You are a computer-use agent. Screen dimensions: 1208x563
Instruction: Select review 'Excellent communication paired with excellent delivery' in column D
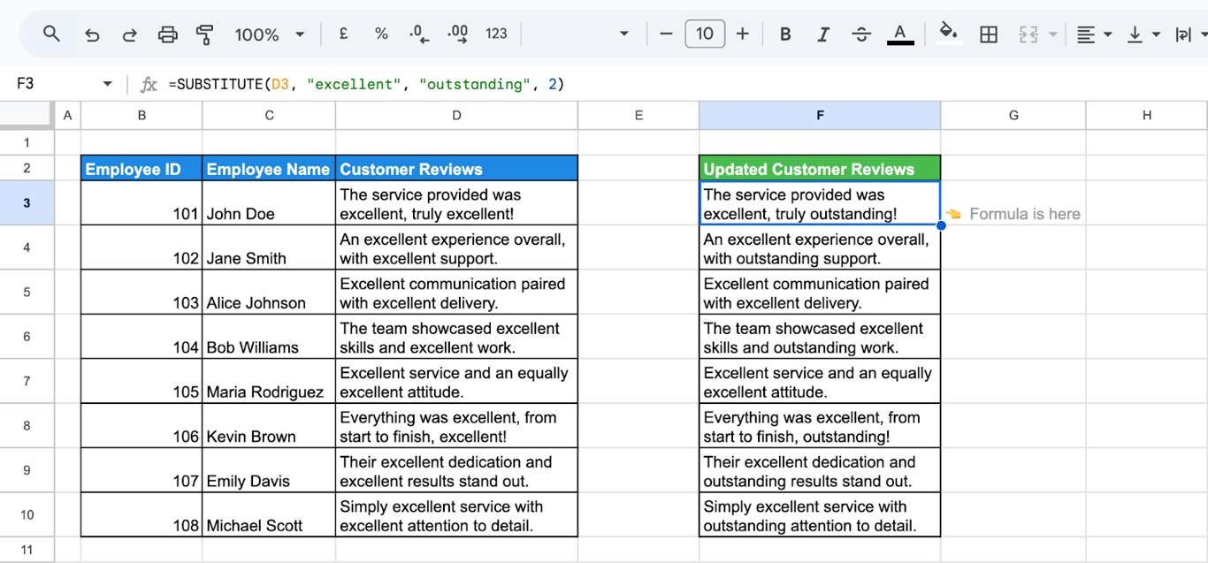tap(456, 292)
